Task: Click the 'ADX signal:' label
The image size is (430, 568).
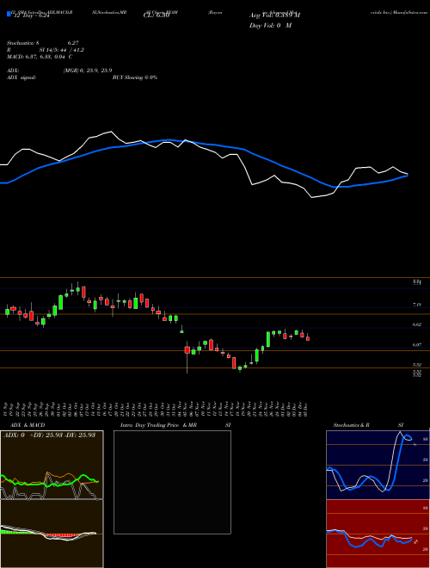Action: 21,77
